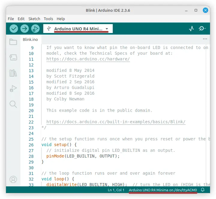Click the Verify sketch checkmark button

pos(14,29)
